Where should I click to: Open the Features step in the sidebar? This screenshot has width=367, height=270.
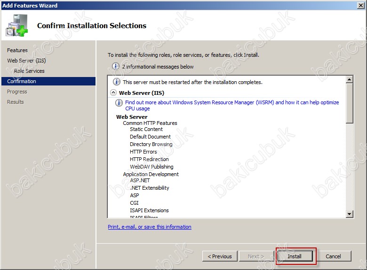[x=17, y=50]
